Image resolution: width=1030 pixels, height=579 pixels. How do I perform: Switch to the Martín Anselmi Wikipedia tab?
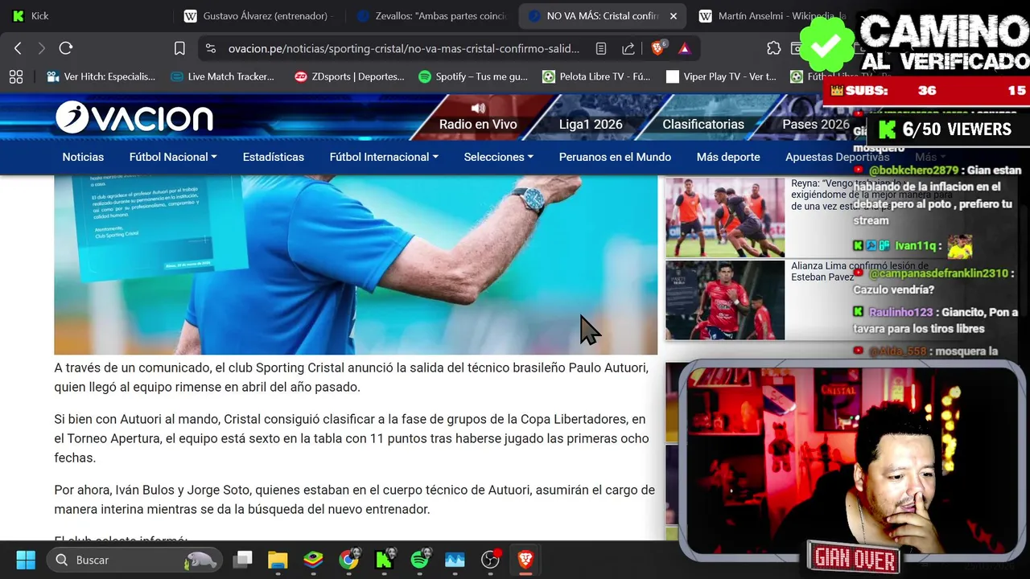[x=772, y=15]
